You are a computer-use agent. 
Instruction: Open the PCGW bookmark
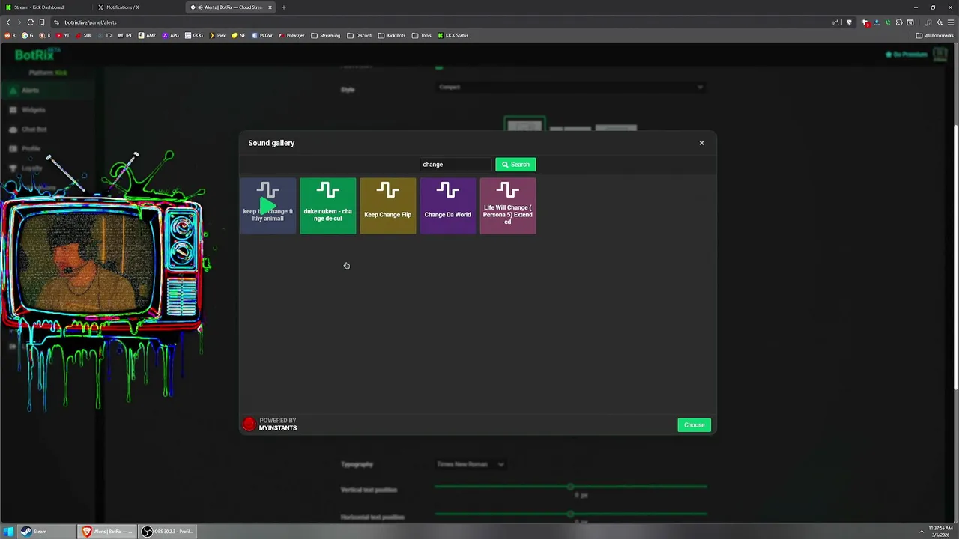click(262, 35)
